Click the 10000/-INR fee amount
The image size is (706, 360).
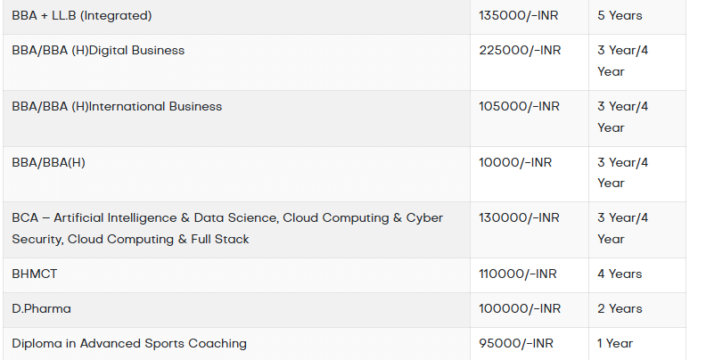click(515, 162)
